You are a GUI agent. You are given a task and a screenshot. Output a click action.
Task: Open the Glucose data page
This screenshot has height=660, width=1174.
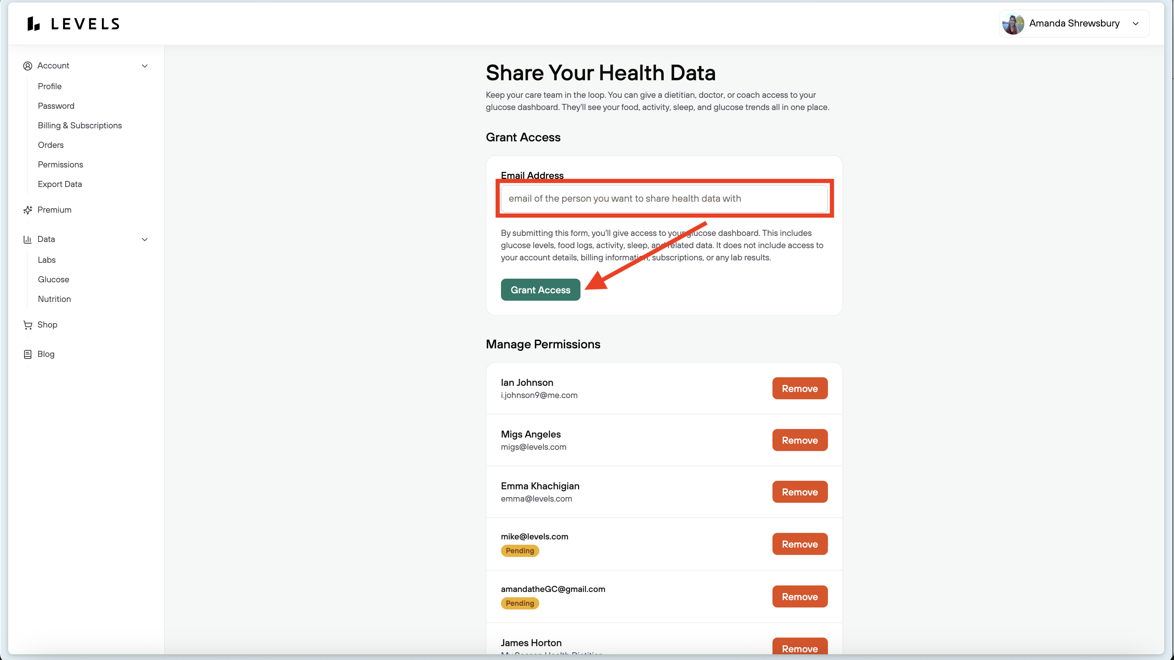click(53, 279)
